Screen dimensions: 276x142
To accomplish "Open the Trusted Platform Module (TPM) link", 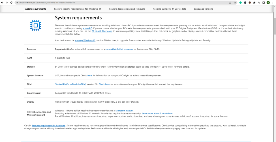I will coord(71,84).
